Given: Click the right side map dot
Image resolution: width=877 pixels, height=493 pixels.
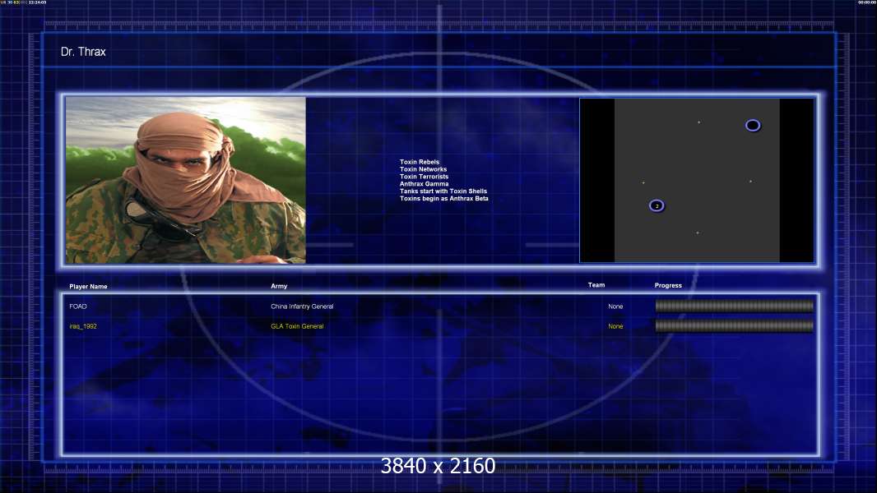Looking at the screenshot, I should pos(750,182).
